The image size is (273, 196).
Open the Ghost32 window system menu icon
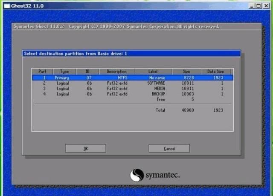coord(7,6)
